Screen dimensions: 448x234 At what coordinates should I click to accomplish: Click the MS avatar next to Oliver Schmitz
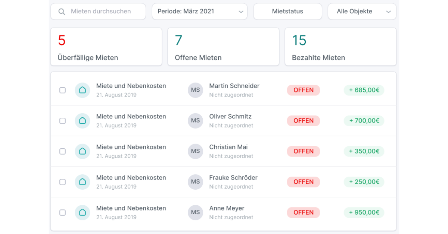195,121
